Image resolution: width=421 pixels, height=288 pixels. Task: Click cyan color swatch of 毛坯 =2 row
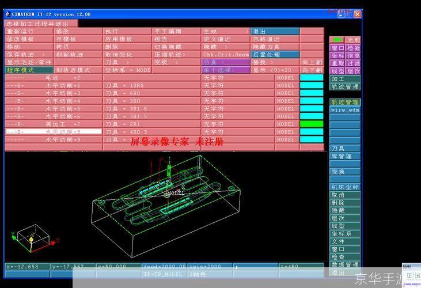pos(312,78)
